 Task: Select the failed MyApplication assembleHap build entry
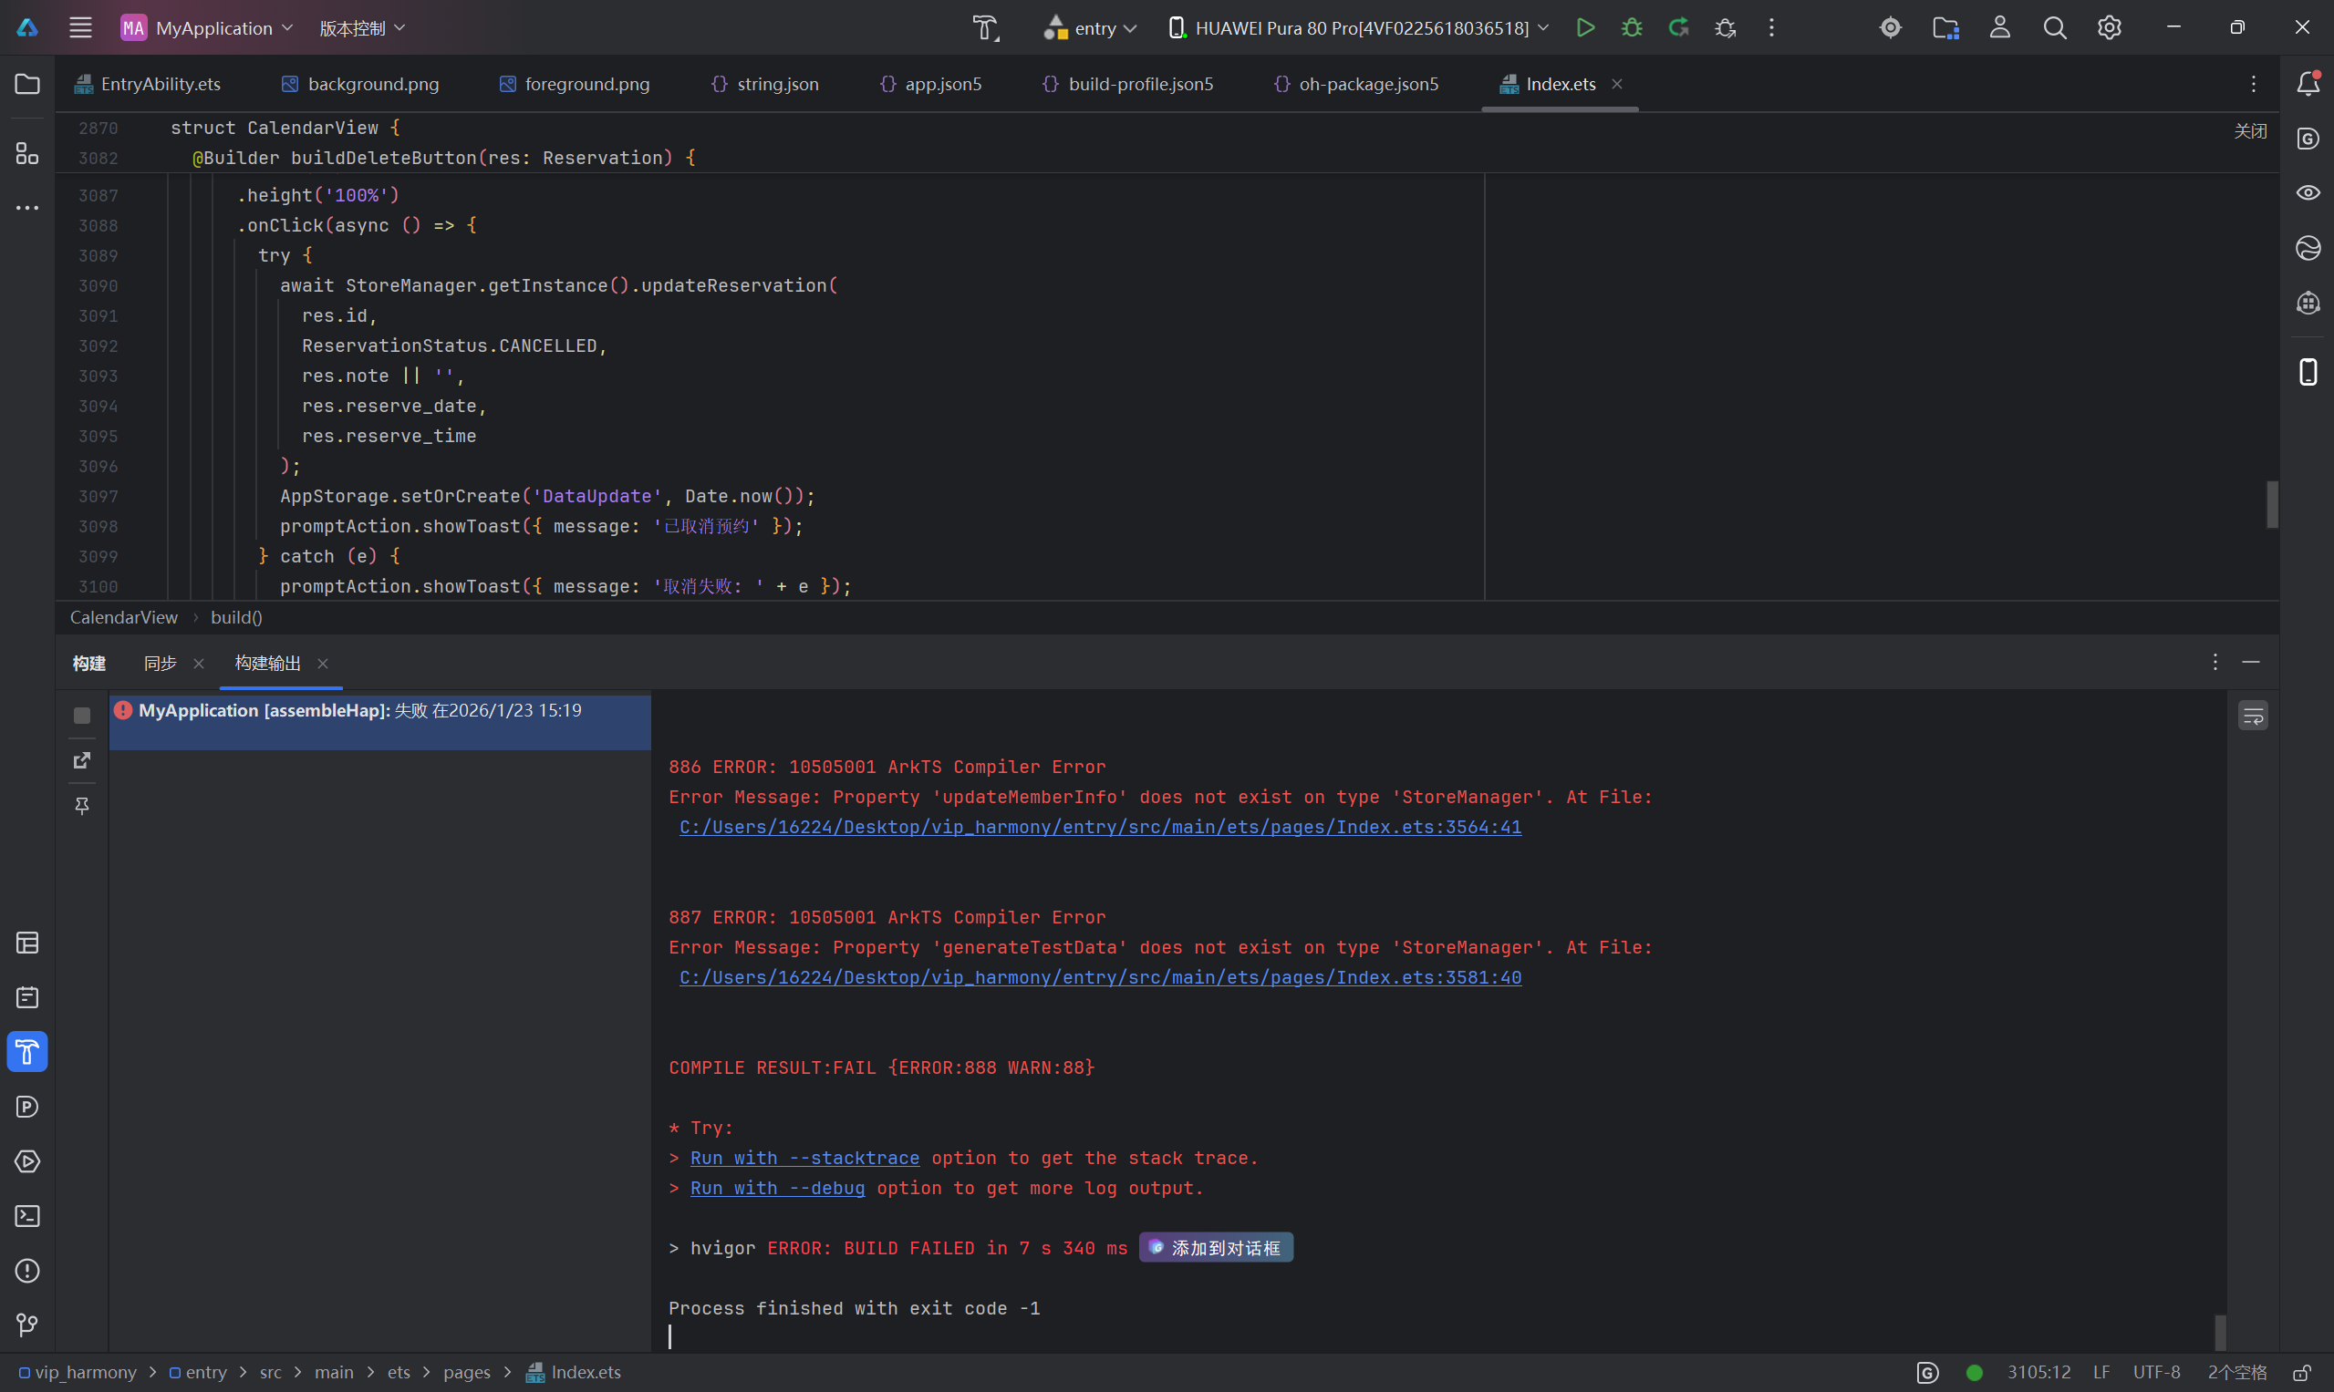click(359, 711)
